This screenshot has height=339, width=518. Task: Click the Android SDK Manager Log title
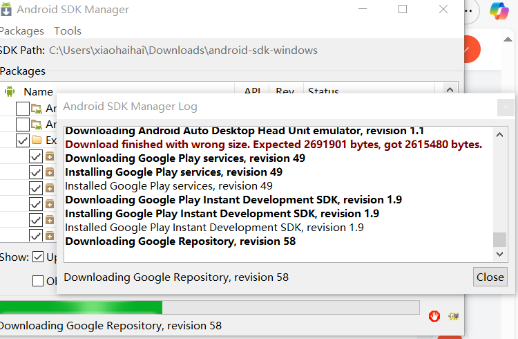[130, 107]
